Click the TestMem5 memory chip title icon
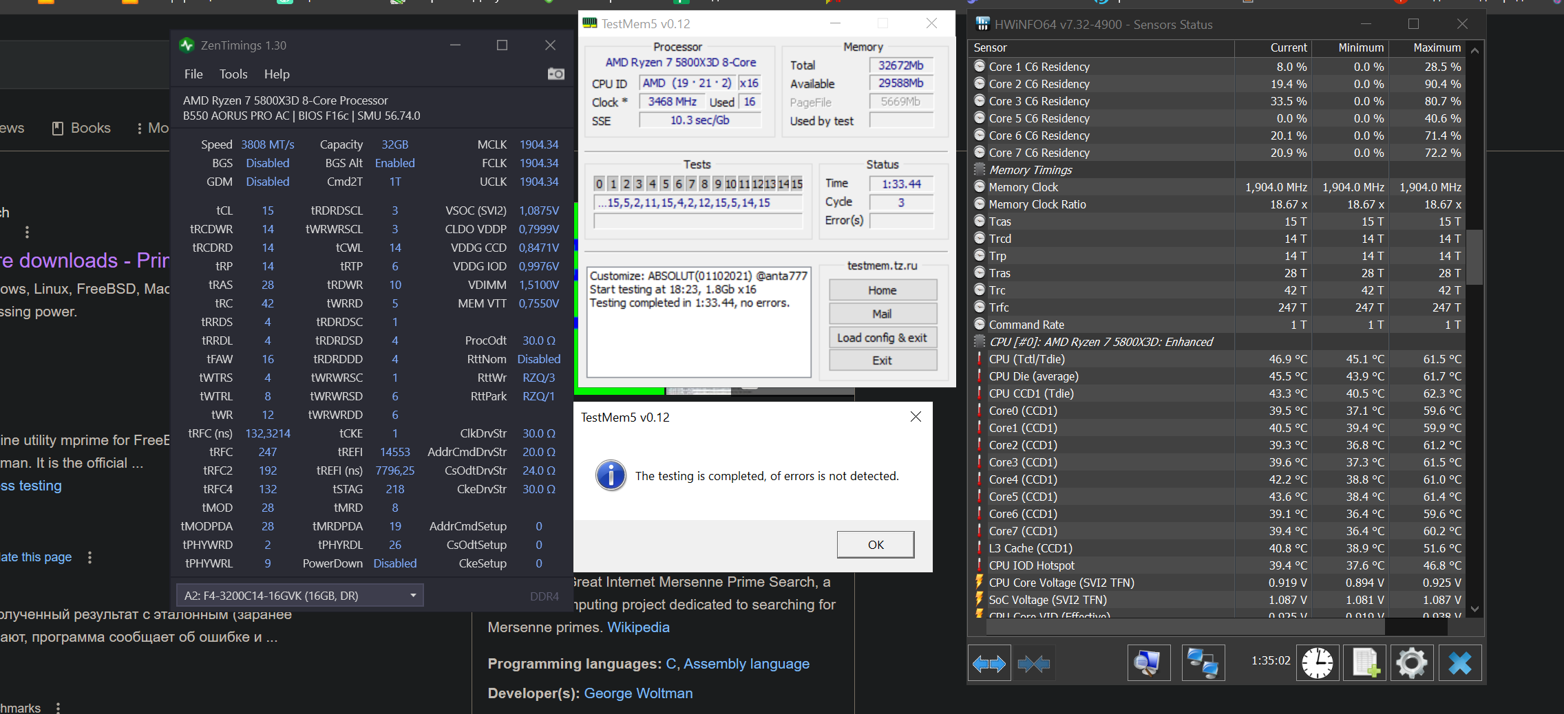Image resolution: width=1564 pixels, height=714 pixels. pyautogui.click(x=590, y=23)
